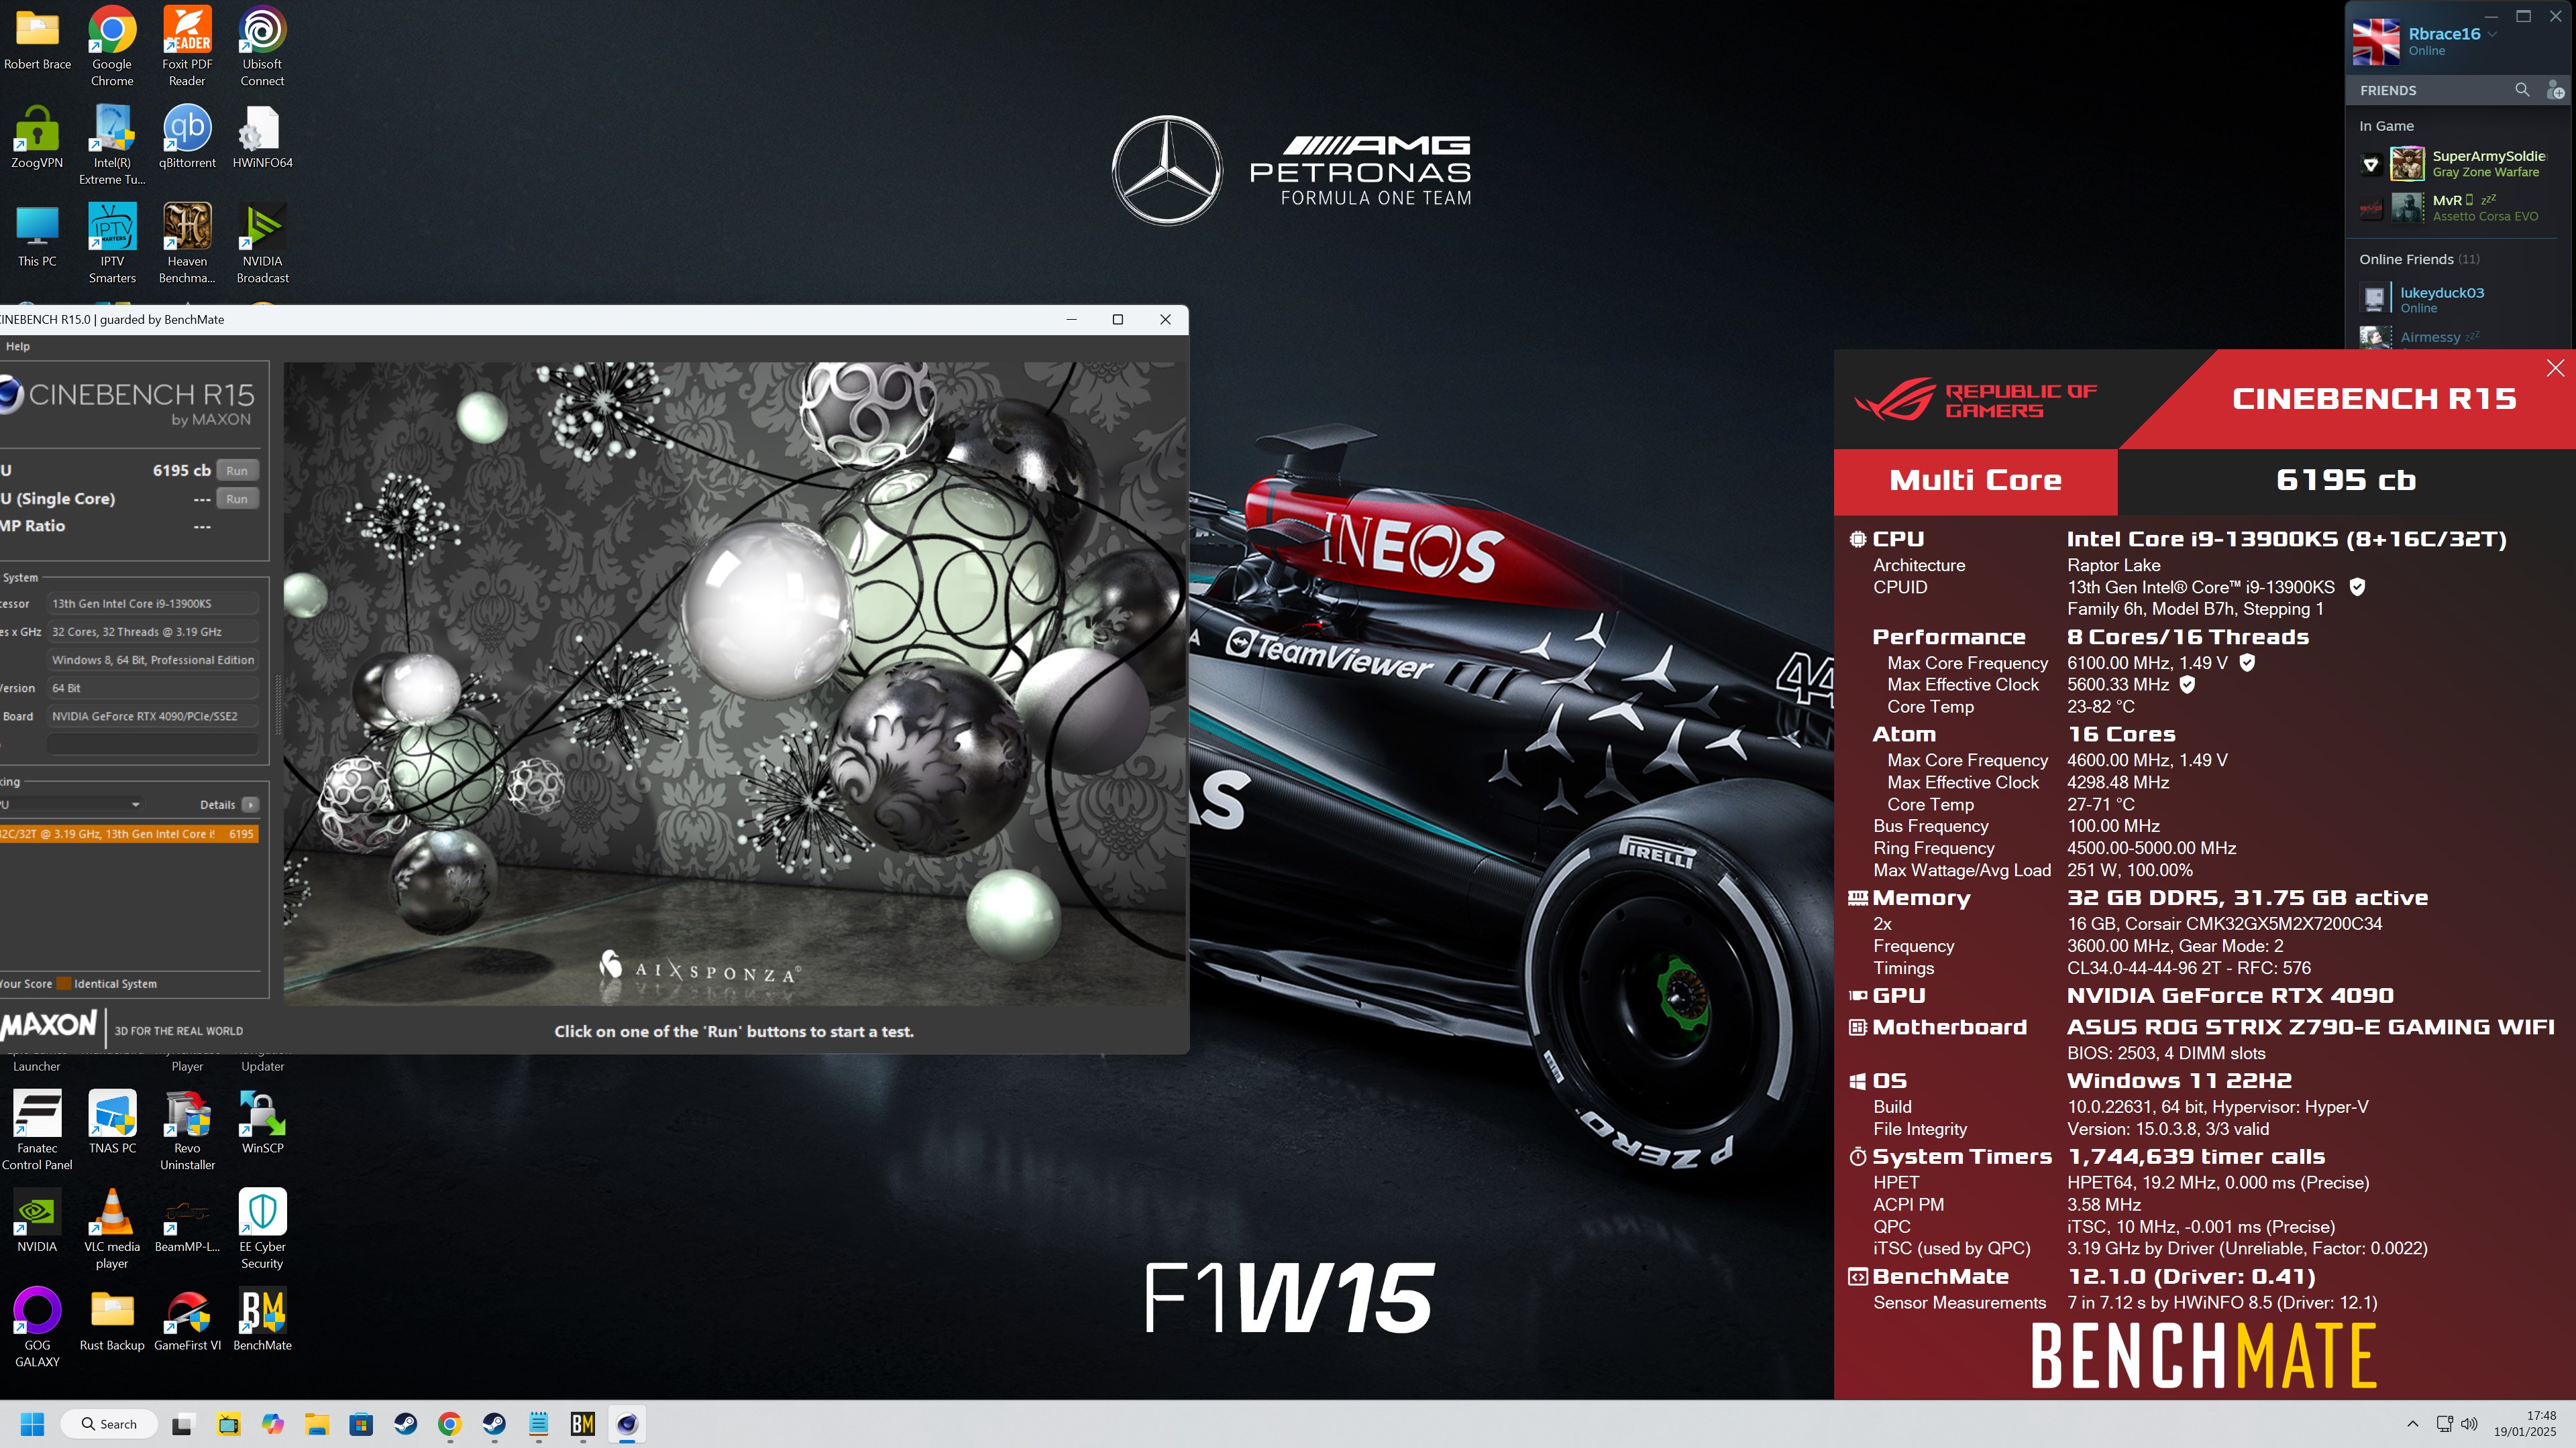Image resolution: width=2576 pixels, height=1448 pixels.
Task: Open Help menu in Cinebench
Action: tap(18, 347)
